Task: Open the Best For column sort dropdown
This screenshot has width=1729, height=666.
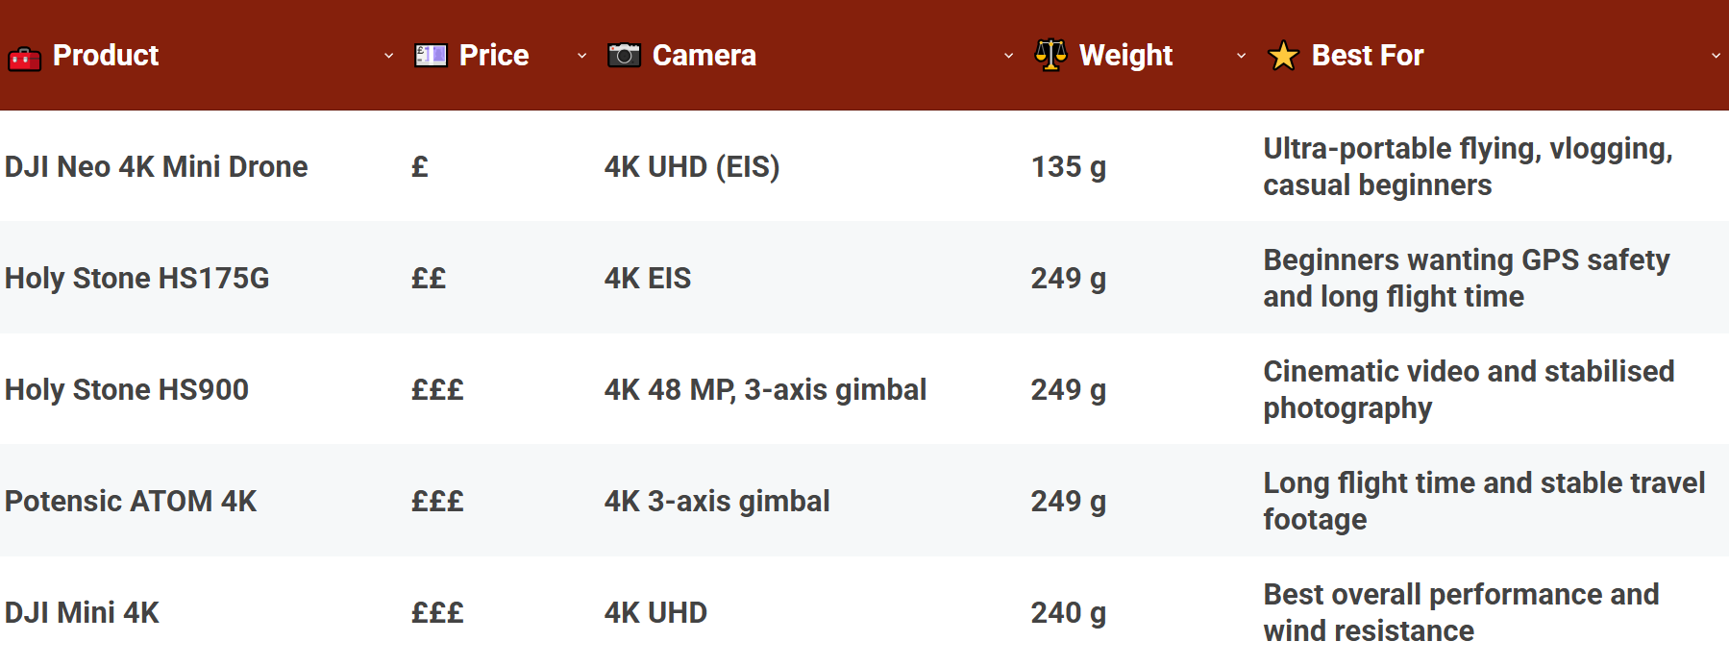Action: click(x=1717, y=57)
